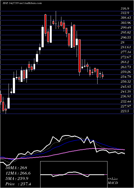Viewport: 134px width, 188px height.
Task: Click the 277.14 price axis label
Action: [126, 52]
